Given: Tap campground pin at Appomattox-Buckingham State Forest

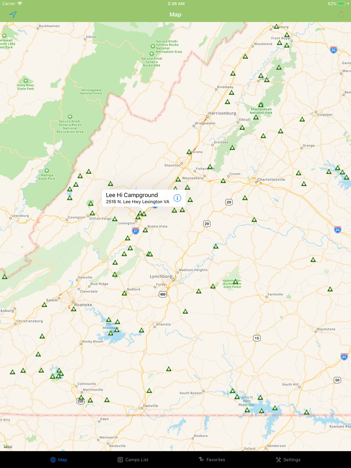Looking at the screenshot, I should click(x=236, y=281).
